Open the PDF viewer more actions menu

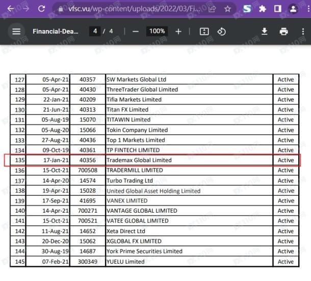(303, 31)
